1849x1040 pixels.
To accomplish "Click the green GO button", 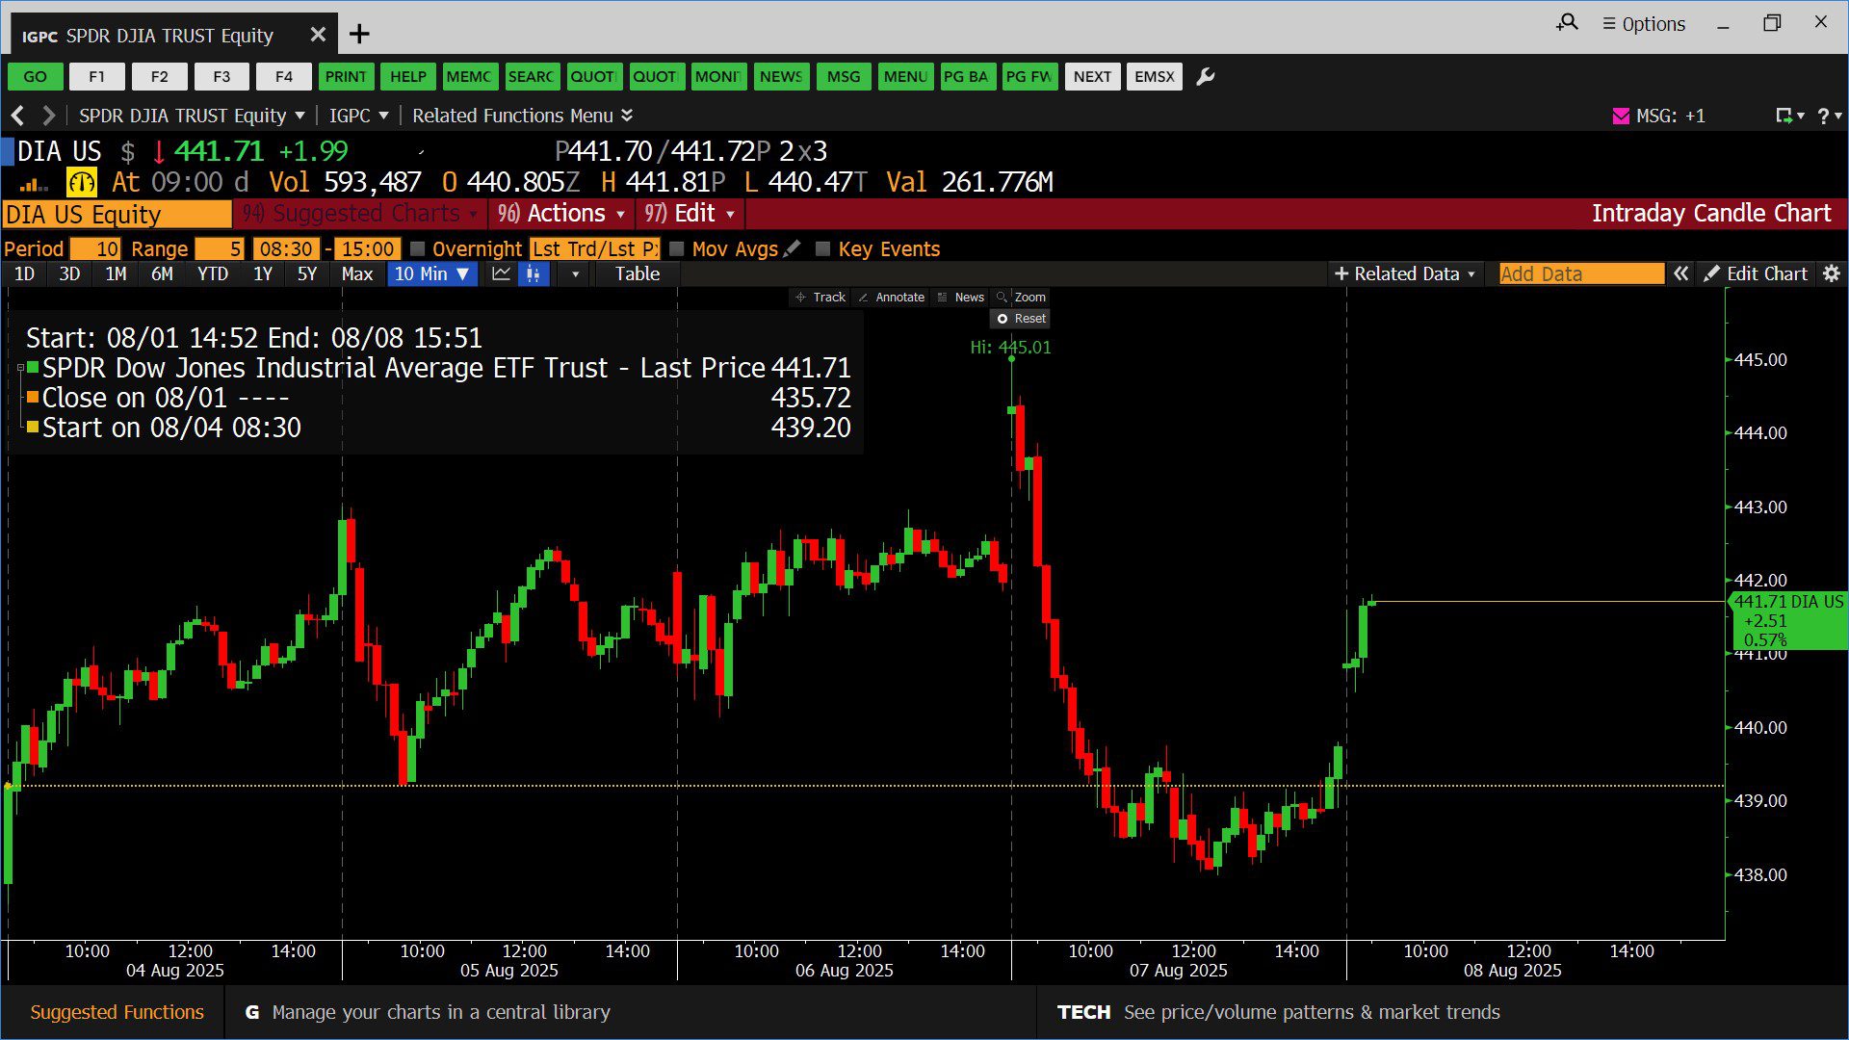I will (36, 77).
